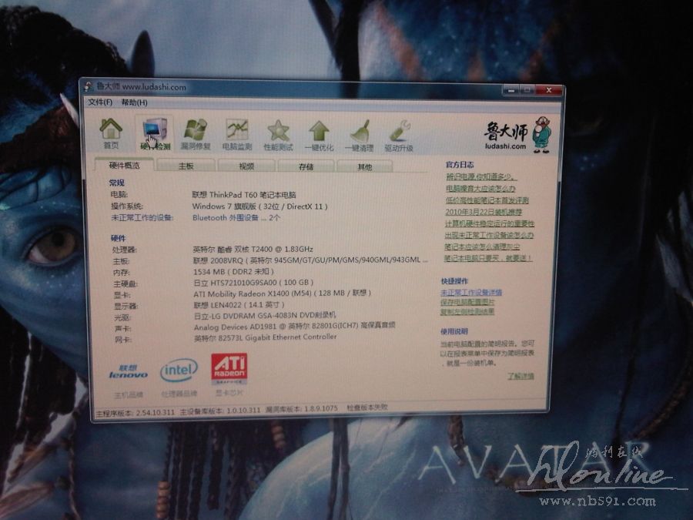The image size is (693, 520).
Task: Click the 82573L Gigabit Ethernet Controller text
Action: (265, 337)
